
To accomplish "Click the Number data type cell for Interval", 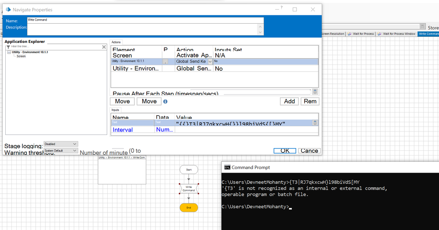I will (x=164, y=130).
